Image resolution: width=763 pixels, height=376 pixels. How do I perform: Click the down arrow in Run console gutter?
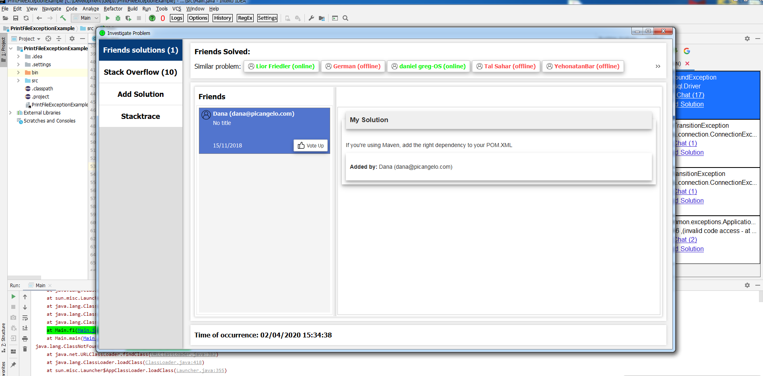[x=25, y=307]
